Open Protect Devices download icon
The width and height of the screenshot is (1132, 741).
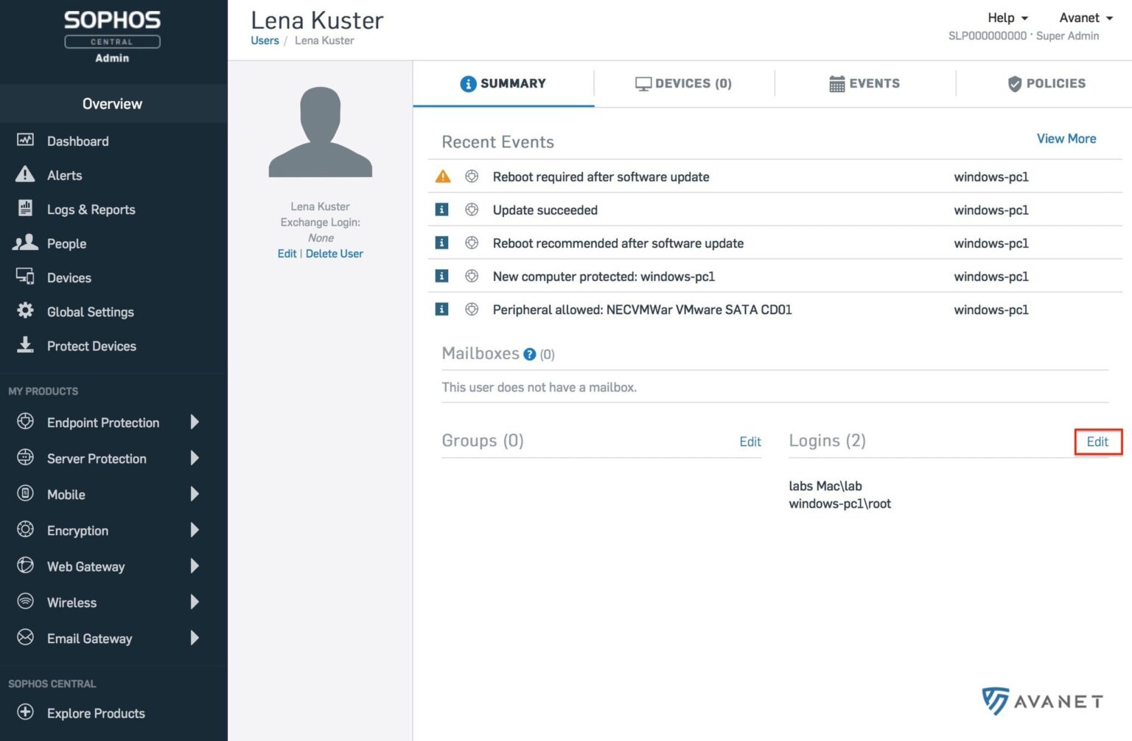pos(24,345)
